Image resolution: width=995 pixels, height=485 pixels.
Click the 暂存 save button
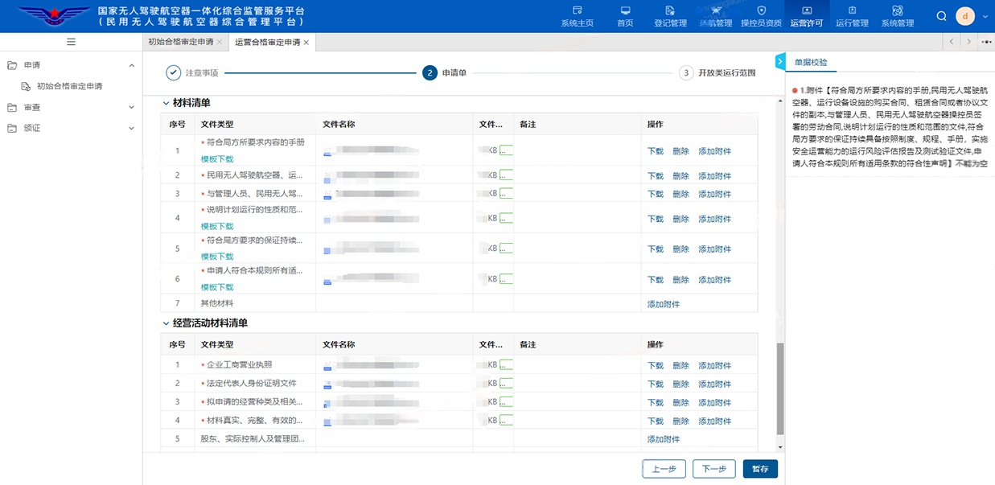(760, 469)
